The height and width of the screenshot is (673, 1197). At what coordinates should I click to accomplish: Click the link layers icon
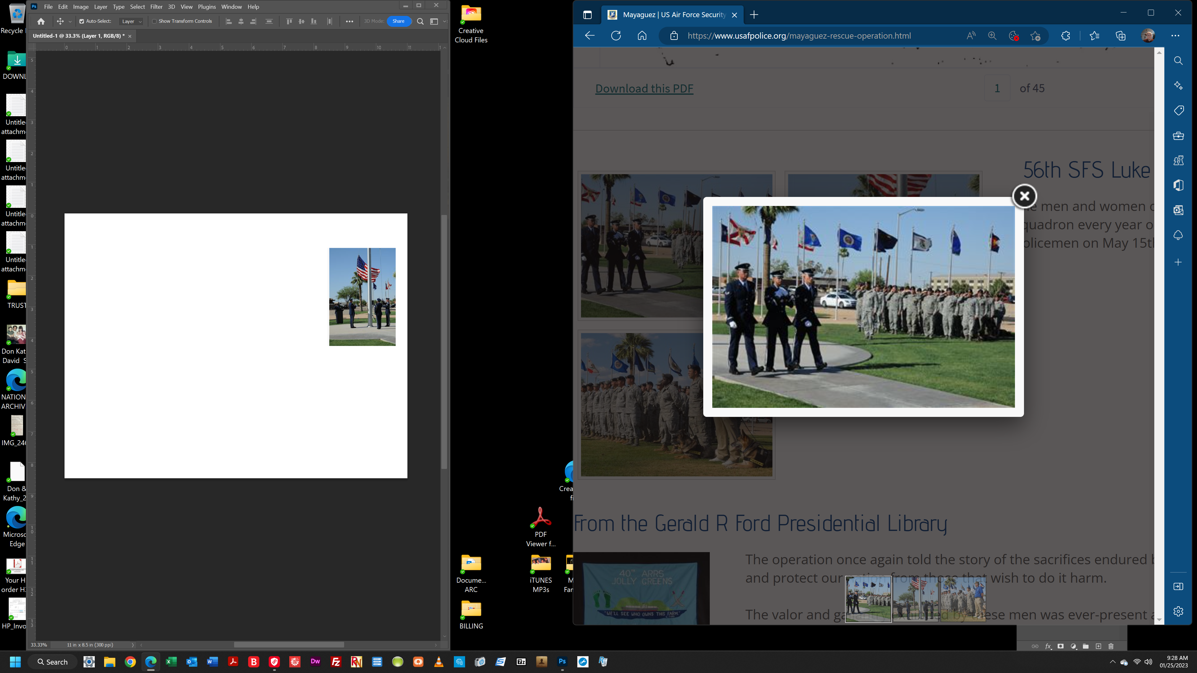[1035, 647]
